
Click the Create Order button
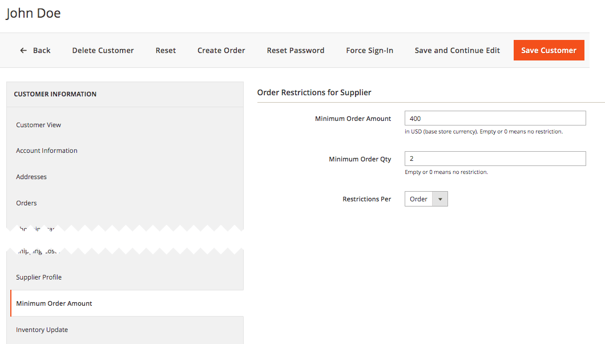point(221,50)
